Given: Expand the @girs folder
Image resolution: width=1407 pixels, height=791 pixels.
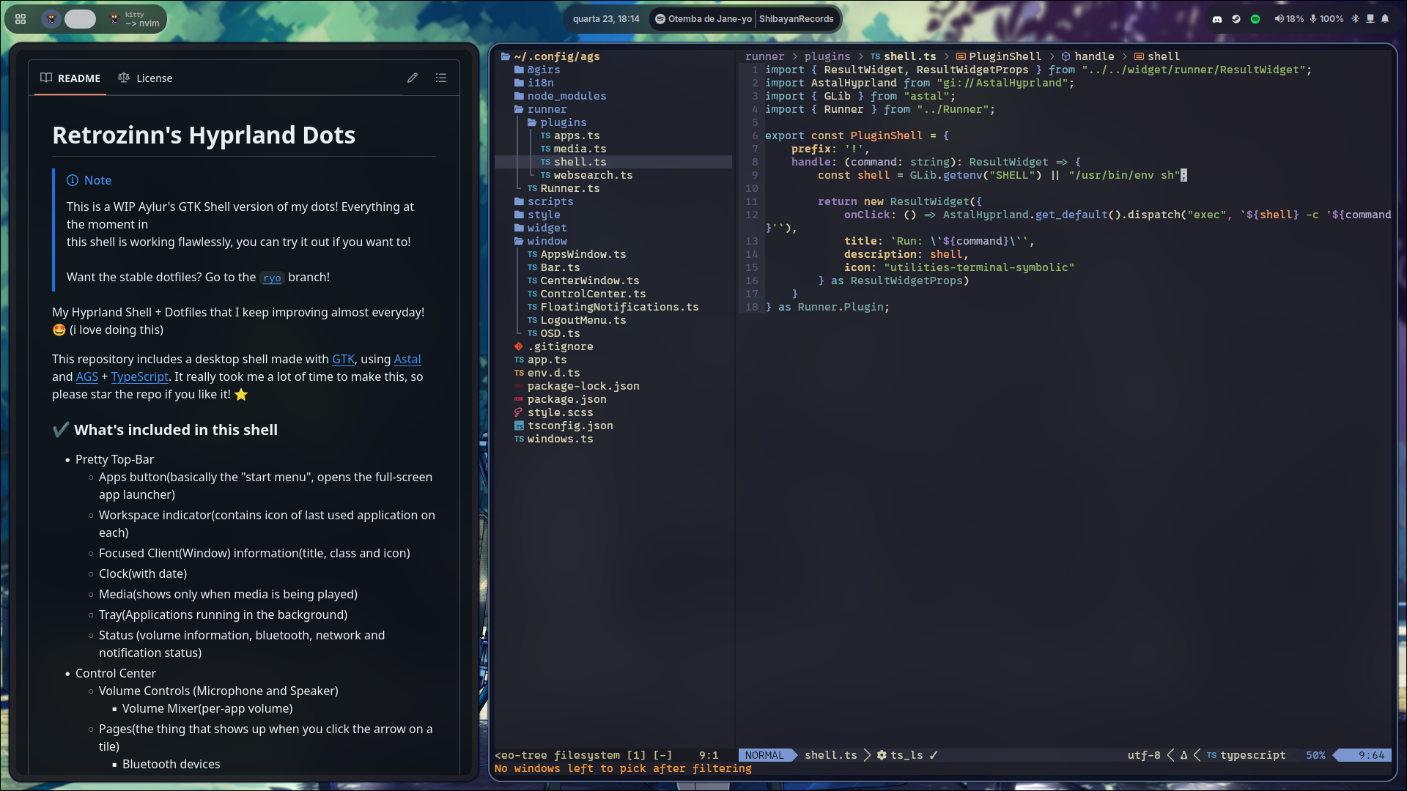Looking at the screenshot, I should tap(537, 70).
